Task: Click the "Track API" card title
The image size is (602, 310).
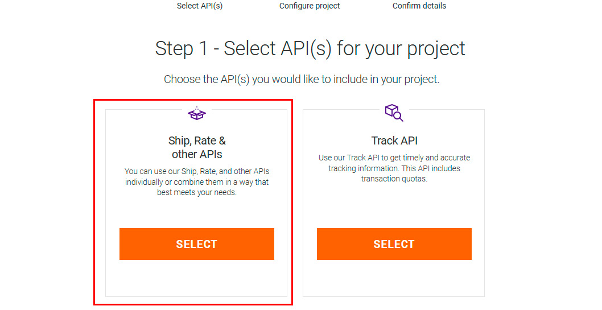Action: point(394,140)
